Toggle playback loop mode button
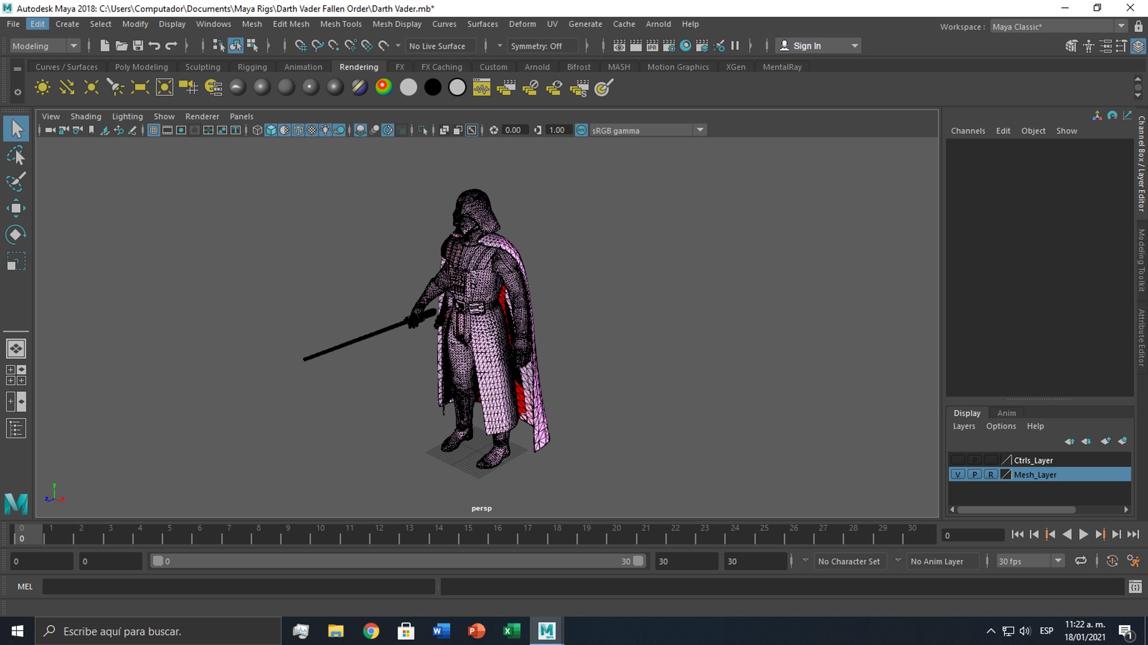Image resolution: width=1148 pixels, height=645 pixels. pos(1080,561)
